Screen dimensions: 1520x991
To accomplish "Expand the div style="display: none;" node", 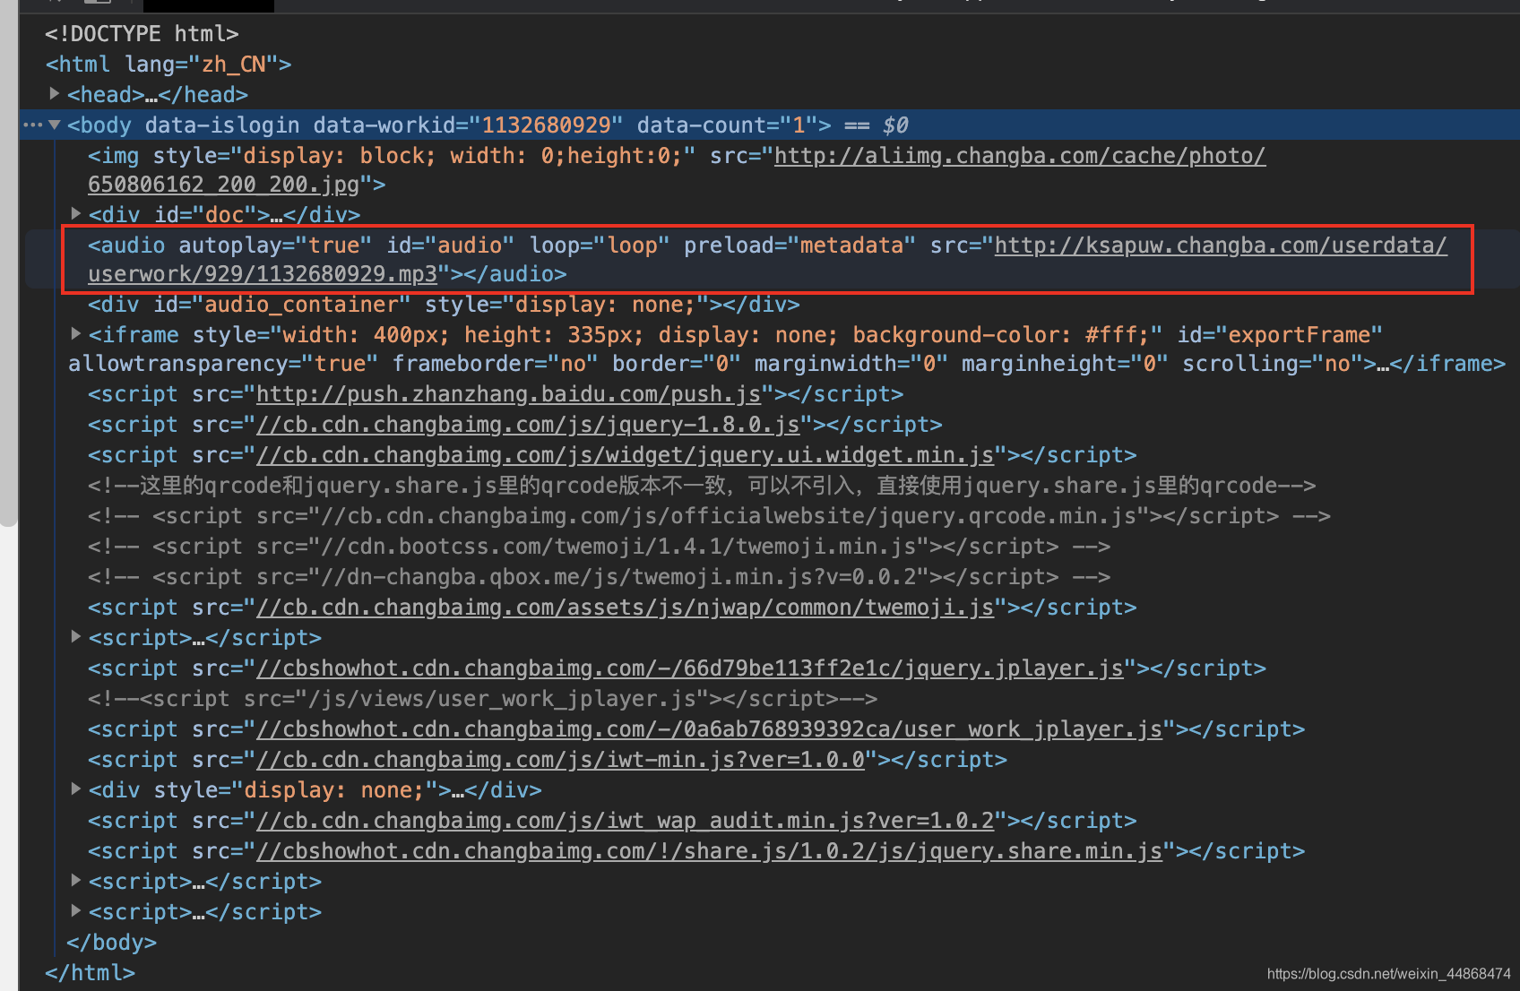I will (x=76, y=788).
